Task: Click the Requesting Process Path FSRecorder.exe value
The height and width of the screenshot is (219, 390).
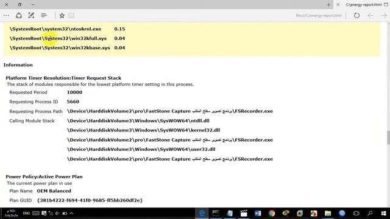Action: [x=170, y=111]
